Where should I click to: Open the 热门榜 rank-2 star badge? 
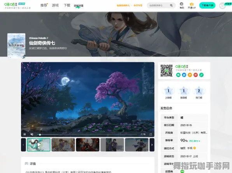pyautogui.click(x=199, y=91)
